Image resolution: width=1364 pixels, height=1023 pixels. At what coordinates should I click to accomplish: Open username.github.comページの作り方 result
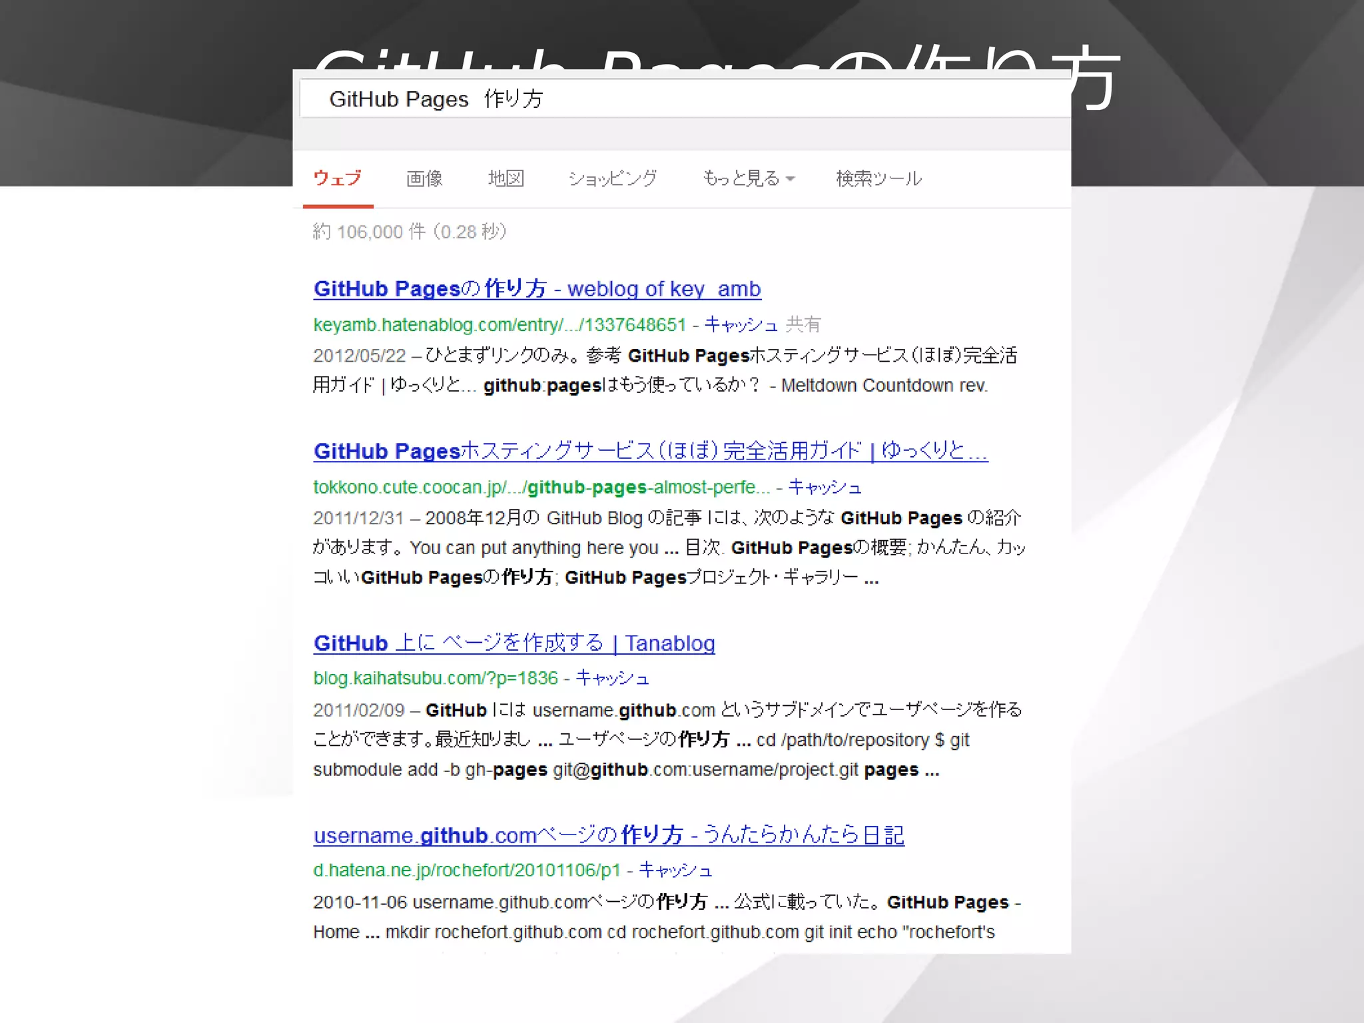[x=609, y=835]
